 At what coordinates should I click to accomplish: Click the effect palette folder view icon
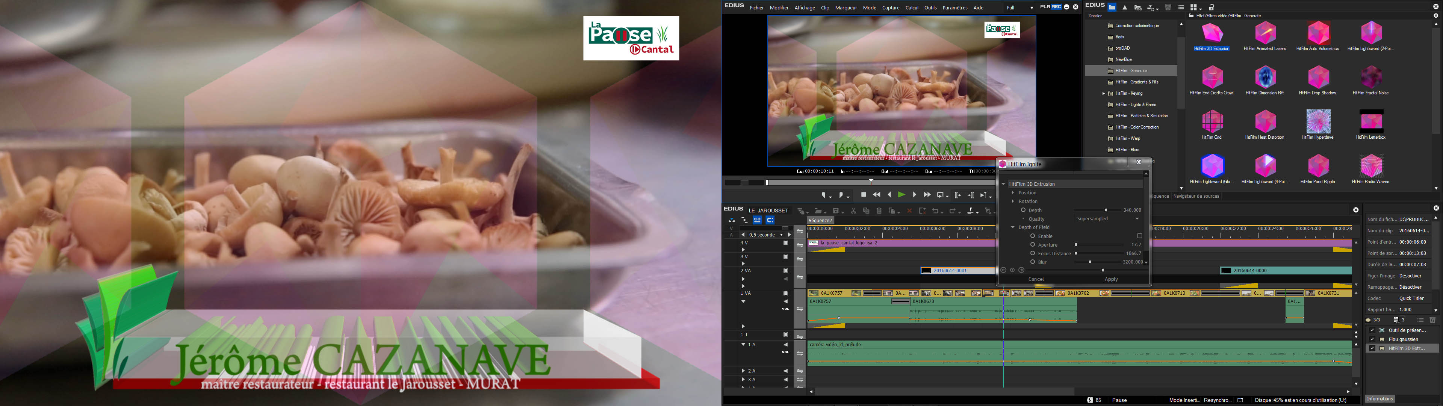pos(1112,7)
